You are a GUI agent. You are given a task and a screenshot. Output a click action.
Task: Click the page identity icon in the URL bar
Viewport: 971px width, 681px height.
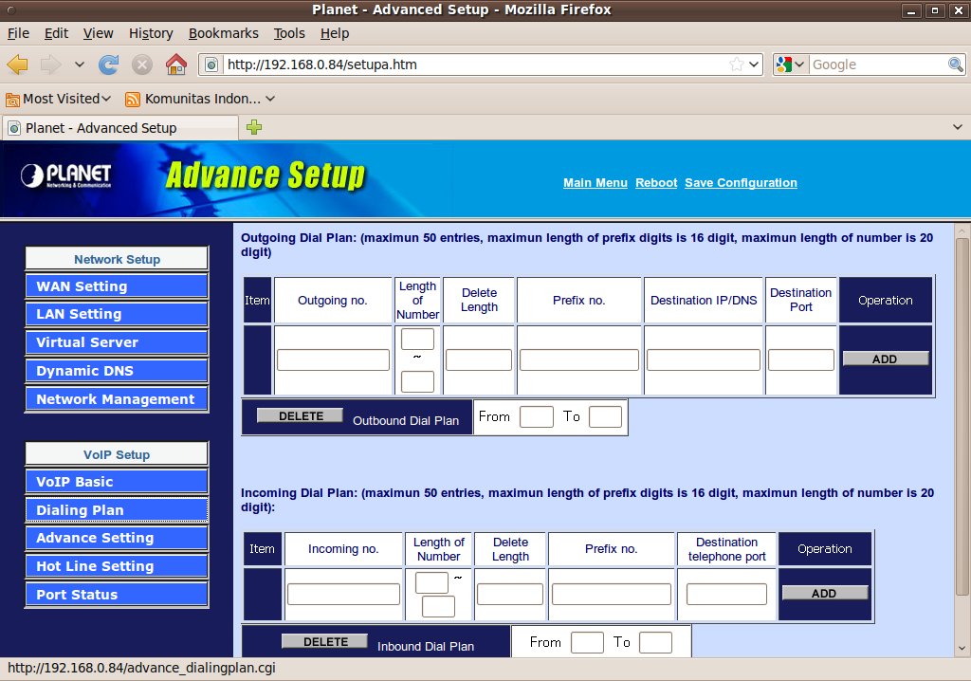(x=211, y=64)
